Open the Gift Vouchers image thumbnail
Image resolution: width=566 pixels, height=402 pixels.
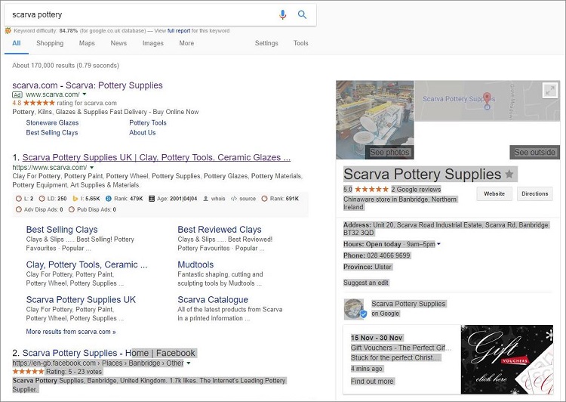tap(507, 360)
